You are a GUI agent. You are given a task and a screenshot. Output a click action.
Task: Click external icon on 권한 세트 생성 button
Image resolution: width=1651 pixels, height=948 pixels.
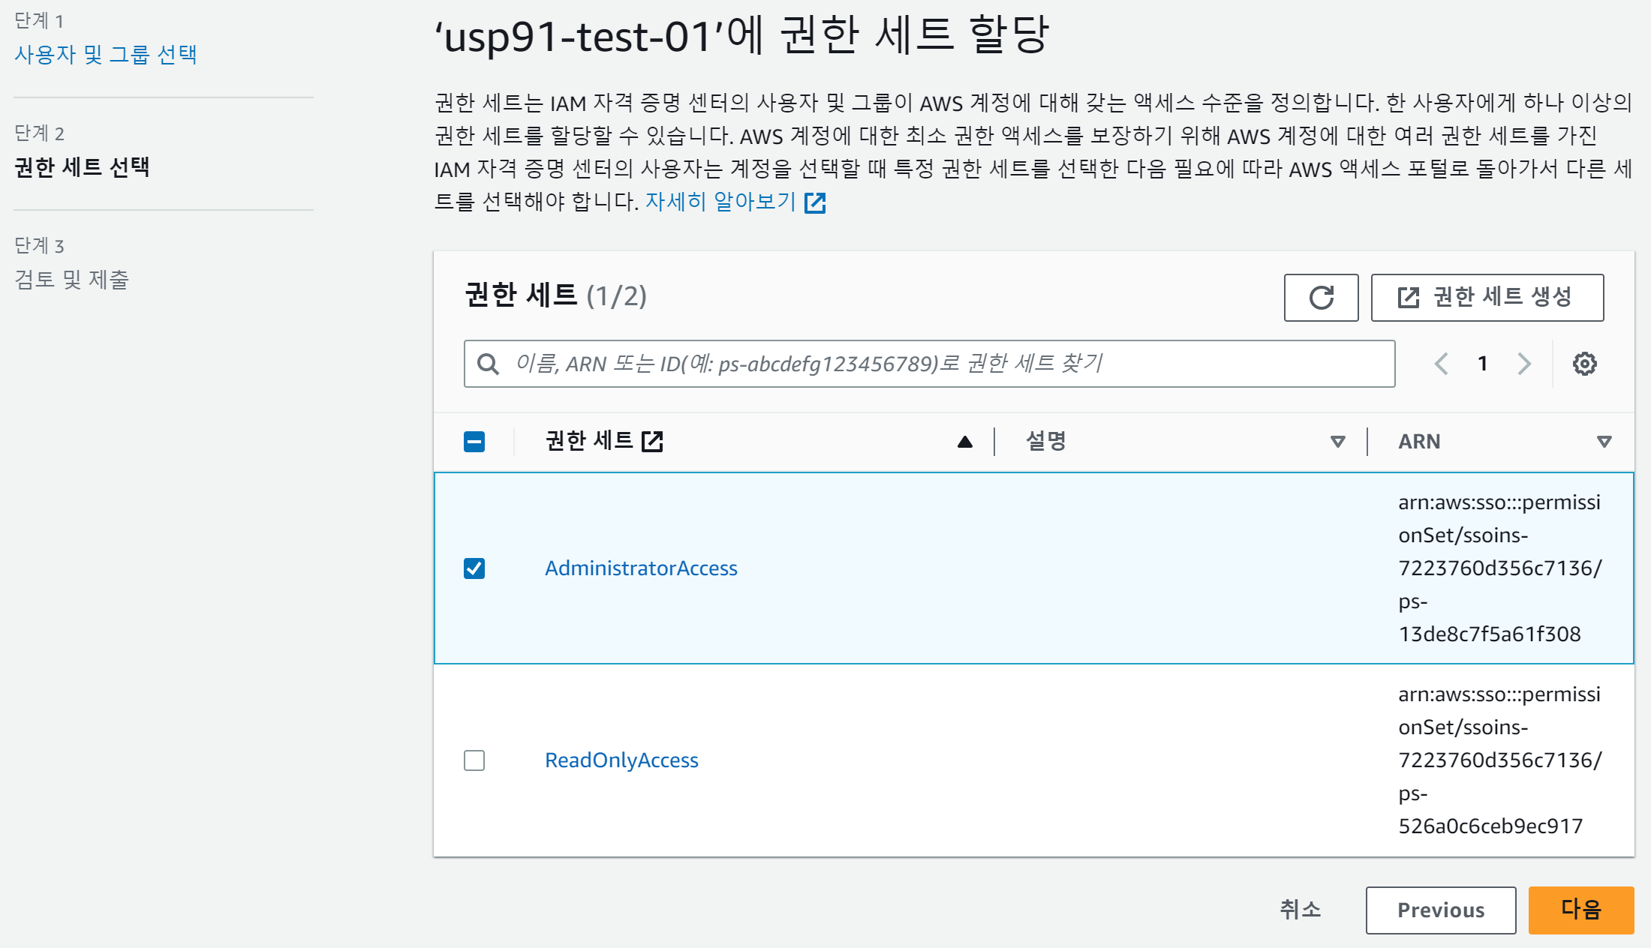coord(1409,298)
